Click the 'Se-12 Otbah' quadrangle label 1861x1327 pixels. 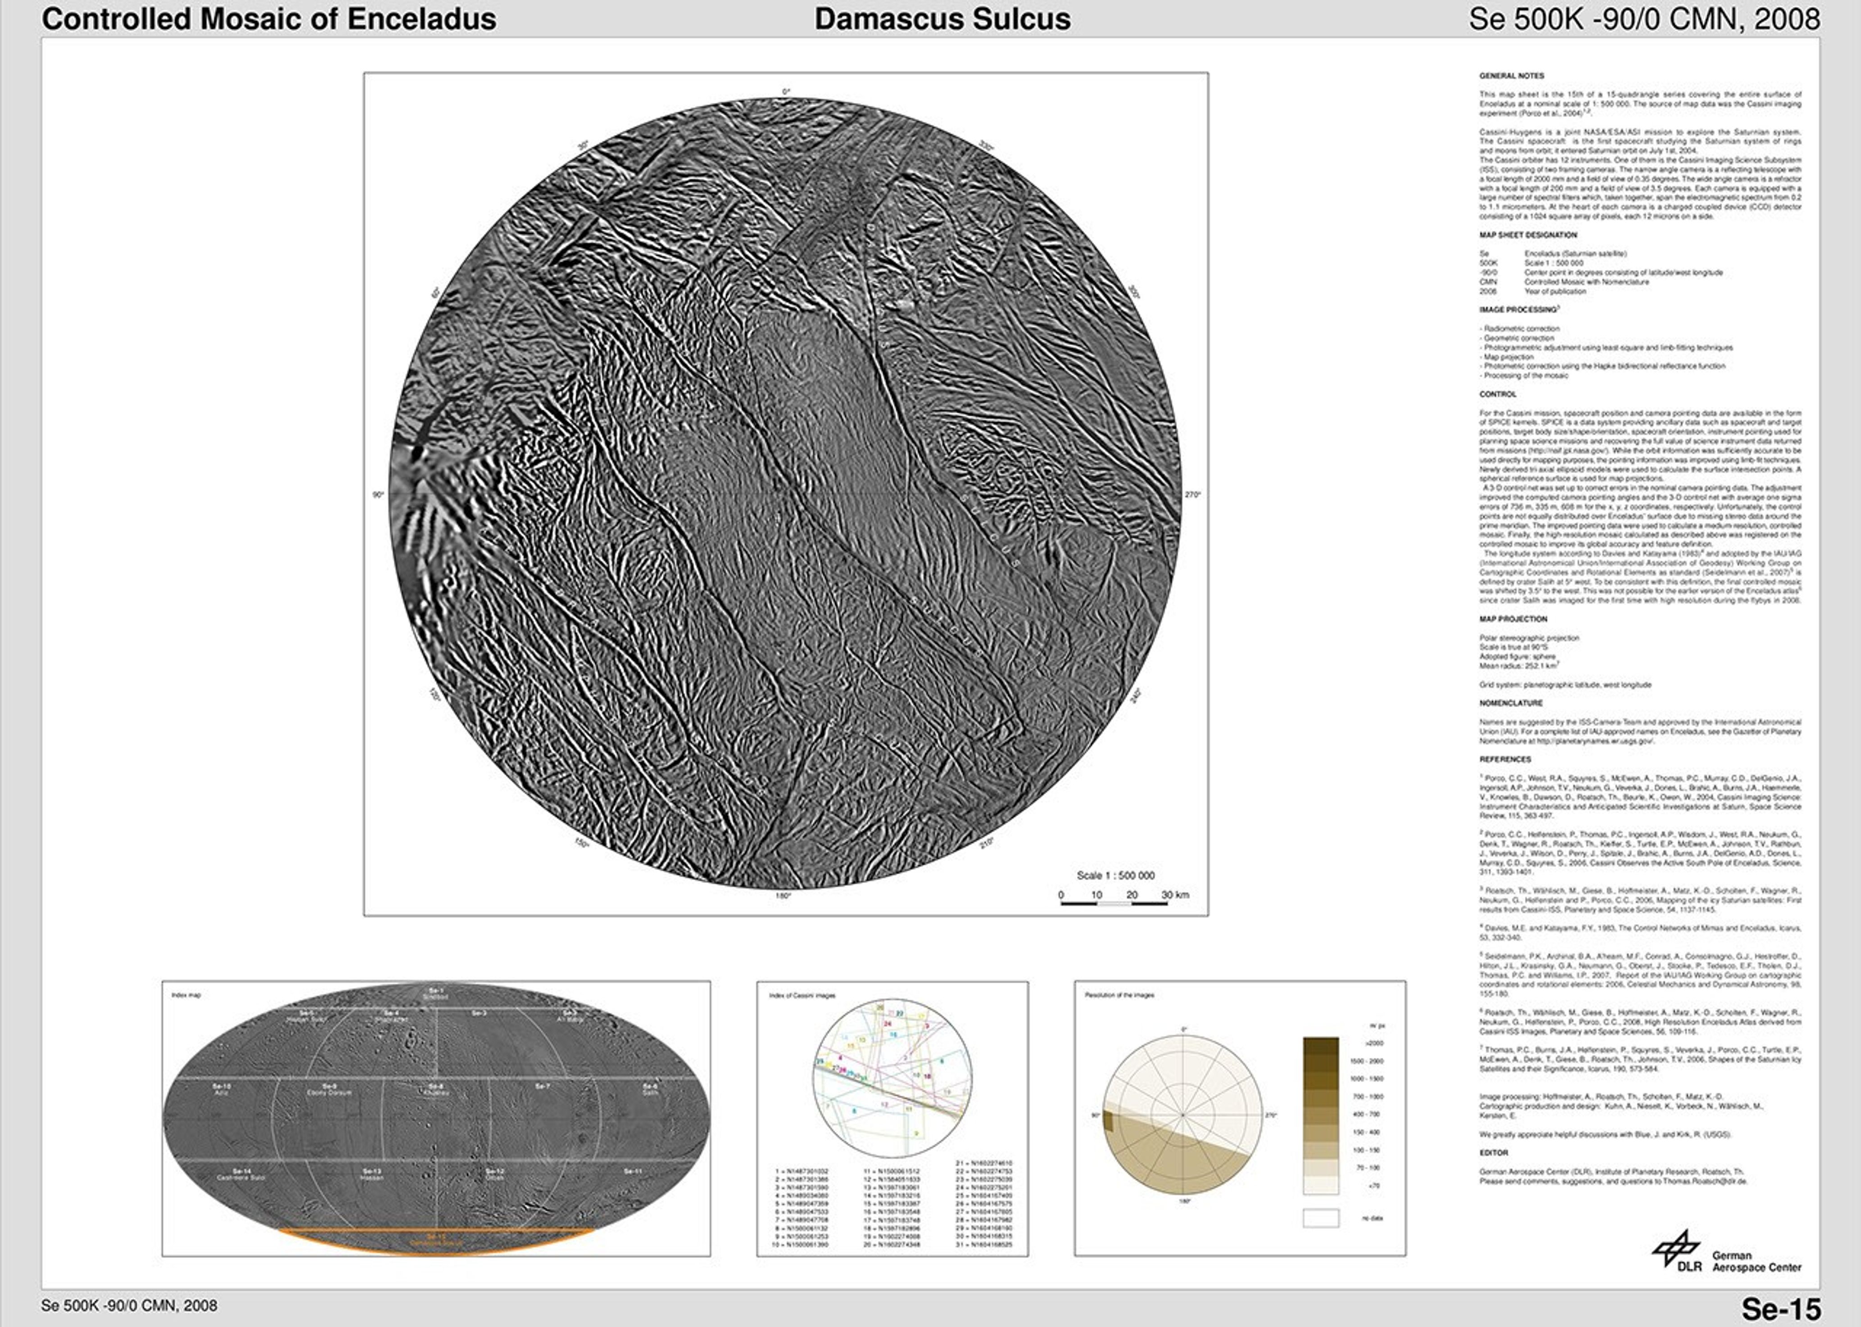(494, 1174)
